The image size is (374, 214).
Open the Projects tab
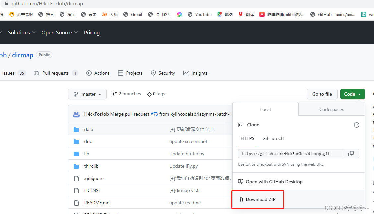point(130,73)
